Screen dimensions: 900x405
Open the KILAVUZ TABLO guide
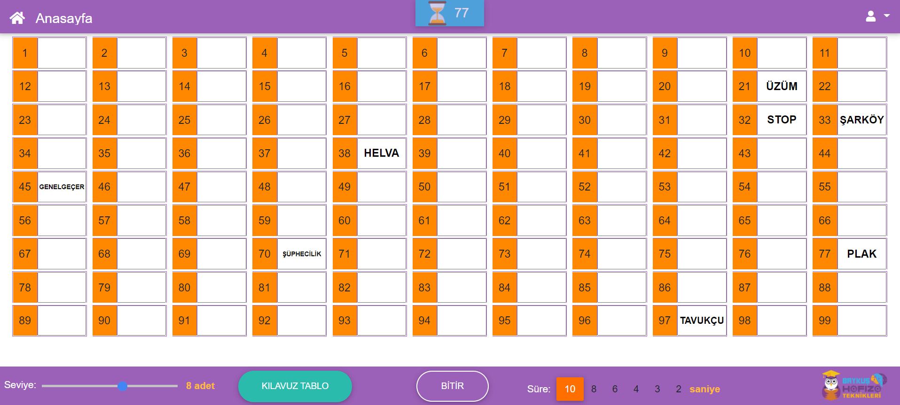coord(295,386)
